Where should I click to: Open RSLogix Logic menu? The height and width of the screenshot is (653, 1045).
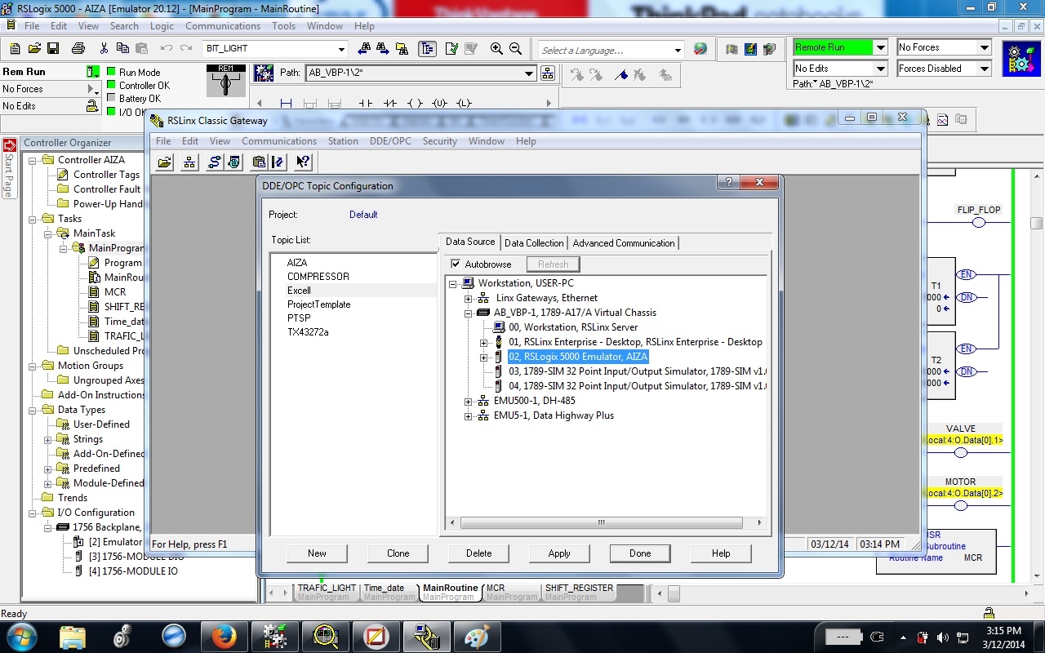(162, 26)
